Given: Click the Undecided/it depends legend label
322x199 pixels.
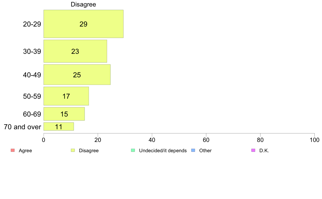Looking at the screenshot, I should coord(163,151).
